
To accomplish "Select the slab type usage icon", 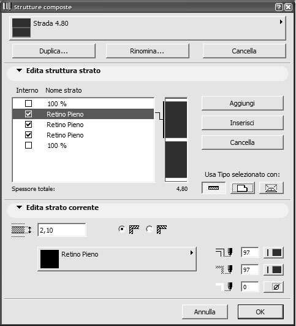I will [243, 188].
